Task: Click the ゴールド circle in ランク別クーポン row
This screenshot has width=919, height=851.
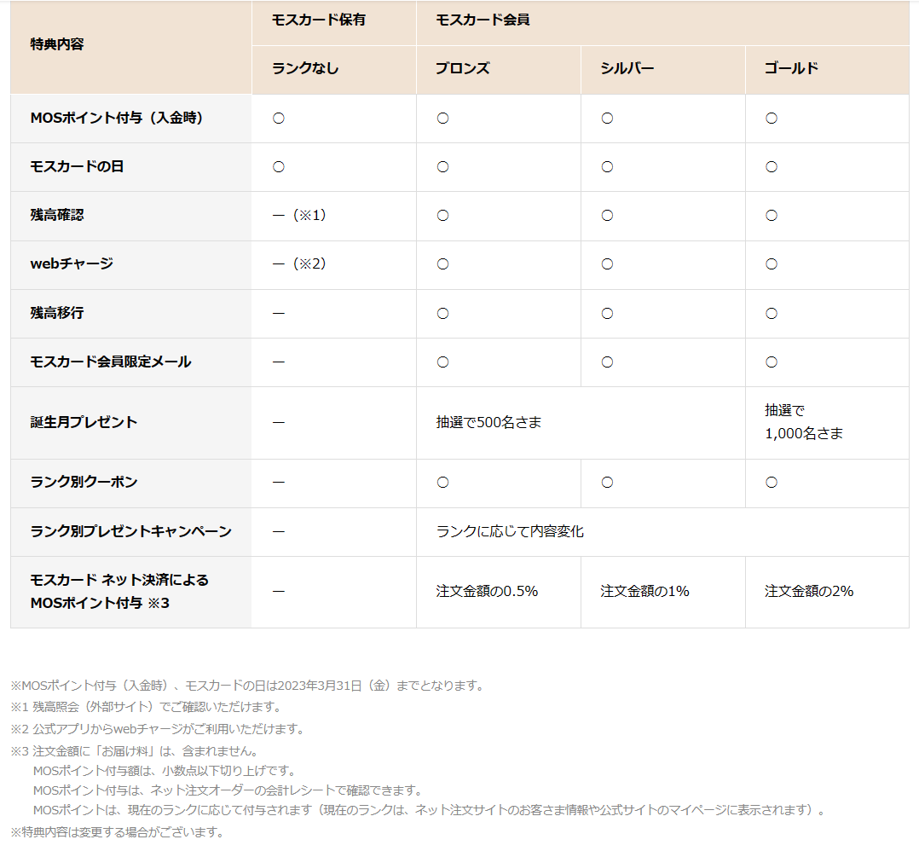Action: click(772, 483)
